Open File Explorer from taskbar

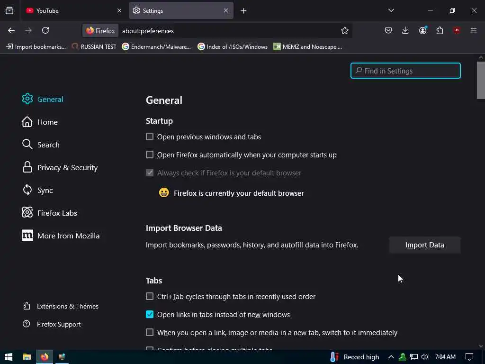27,357
